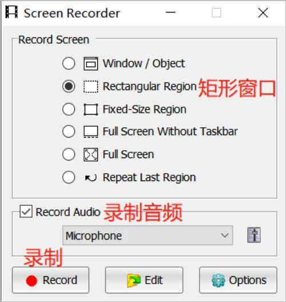This screenshot has width=286, height=302.
Task: Click the dashed Rectangular Region icon
Action: [x=91, y=87]
